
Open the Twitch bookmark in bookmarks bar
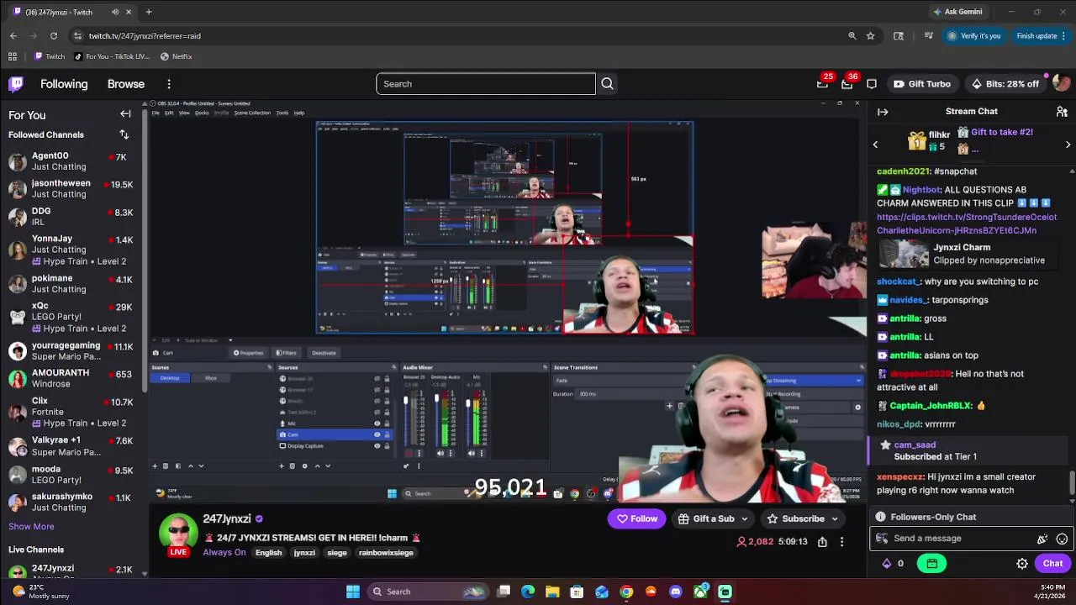pyautogui.click(x=50, y=56)
